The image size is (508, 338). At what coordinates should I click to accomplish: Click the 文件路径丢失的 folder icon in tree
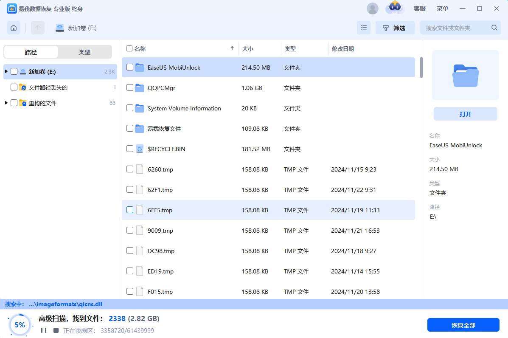pos(22,87)
